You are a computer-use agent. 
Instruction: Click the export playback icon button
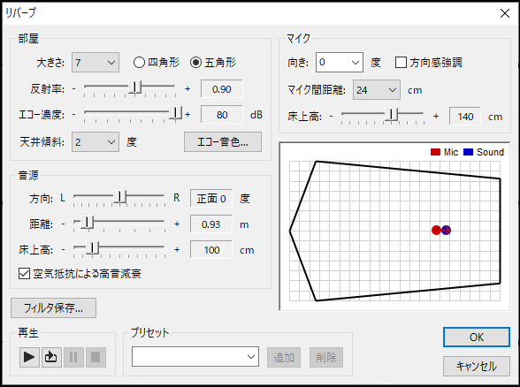51,357
